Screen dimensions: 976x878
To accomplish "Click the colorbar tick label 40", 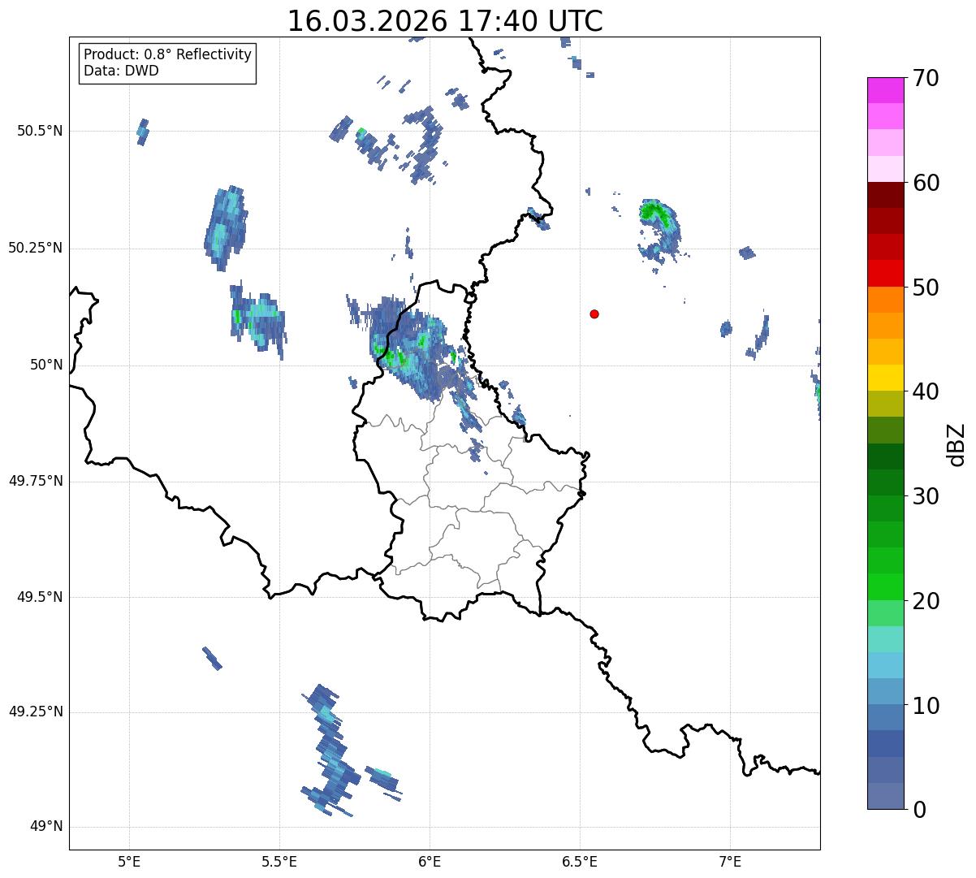I will point(926,391).
